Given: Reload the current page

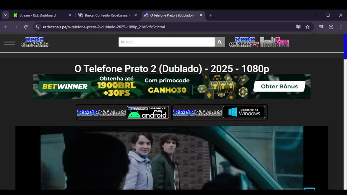Looking at the screenshot, I should pos(26,27).
